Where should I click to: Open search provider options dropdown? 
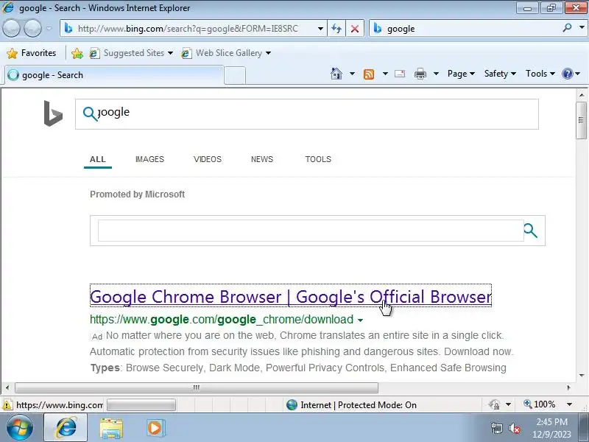coord(582,28)
